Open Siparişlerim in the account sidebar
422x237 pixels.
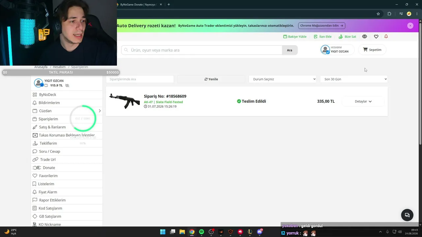[x=67, y=119]
